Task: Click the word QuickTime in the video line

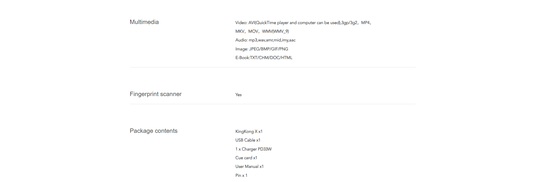Action: (266, 23)
